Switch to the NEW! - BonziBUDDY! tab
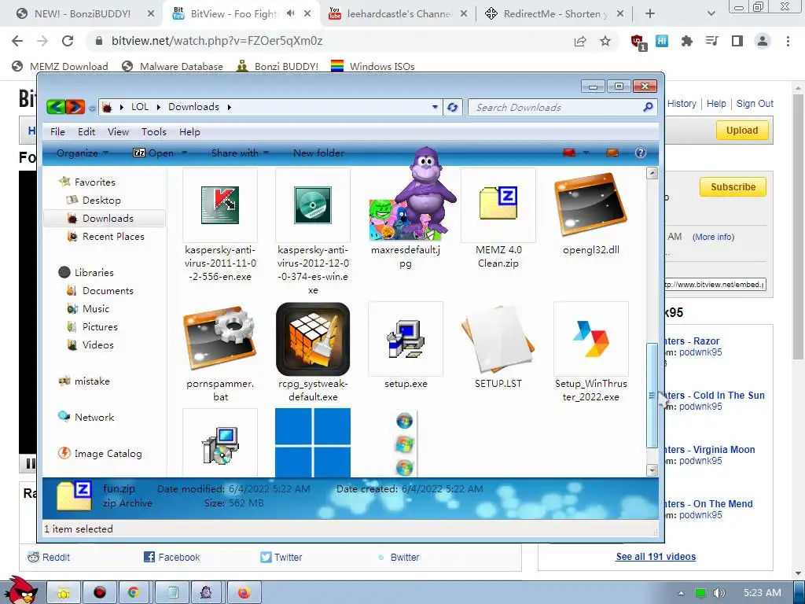Image resolution: width=805 pixels, height=604 pixels. tap(82, 14)
